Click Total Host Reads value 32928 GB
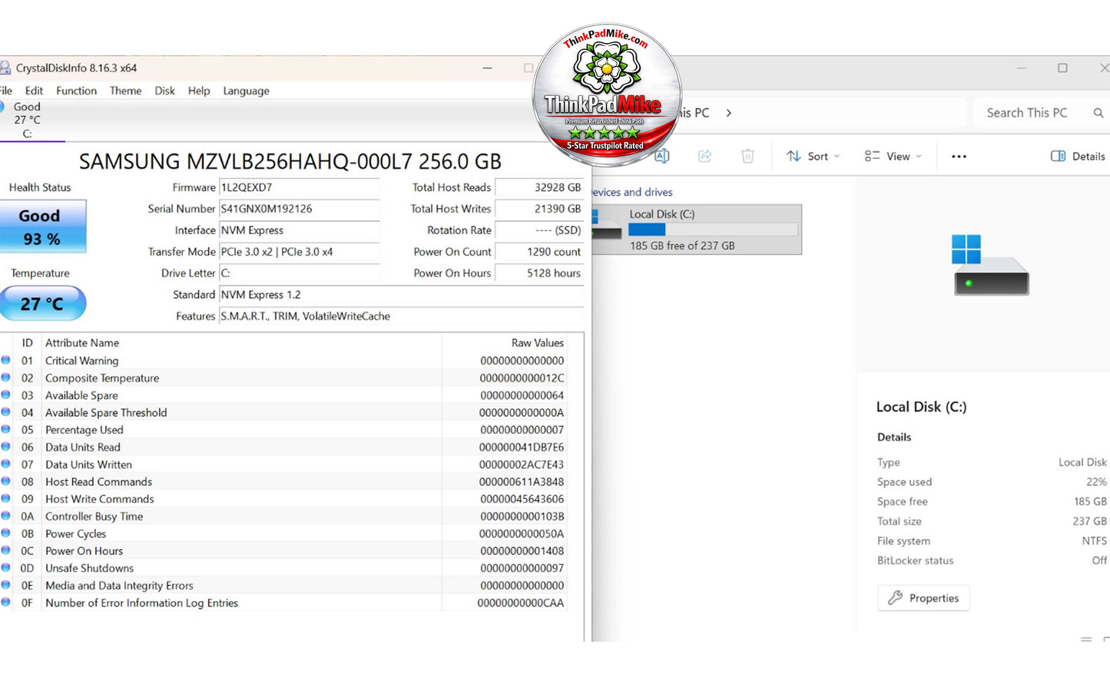Viewport: 1110px width, 697px height. coord(539,187)
